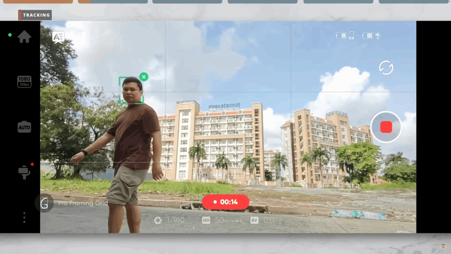Click the Pro Framing Grid label
This screenshot has height=254, width=451.
coord(83,203)
